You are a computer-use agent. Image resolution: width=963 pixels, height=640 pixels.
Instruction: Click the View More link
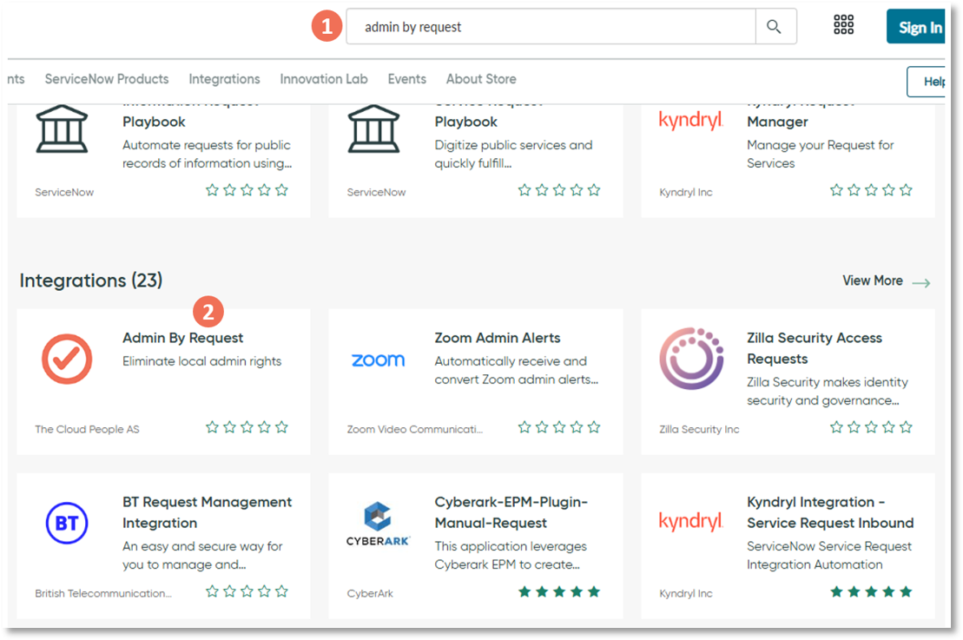point(873,280)
